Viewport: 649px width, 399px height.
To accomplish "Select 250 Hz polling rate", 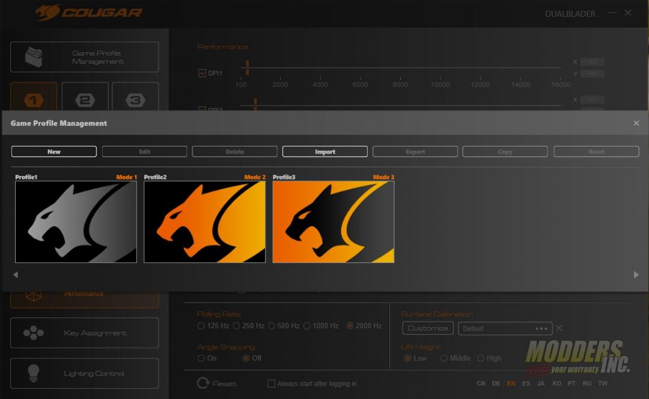I will click(x=236, y=326).
